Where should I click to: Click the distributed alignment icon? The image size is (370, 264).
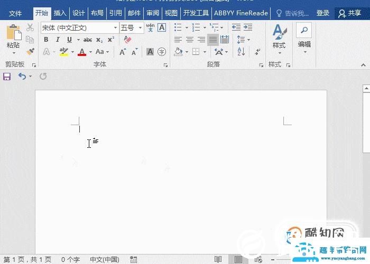[x=225, y=40]
